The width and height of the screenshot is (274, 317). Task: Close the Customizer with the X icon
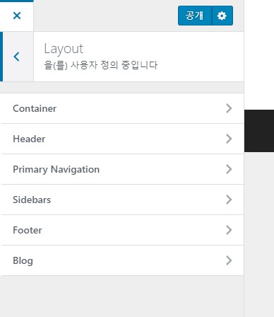click(x=17, y=16)
